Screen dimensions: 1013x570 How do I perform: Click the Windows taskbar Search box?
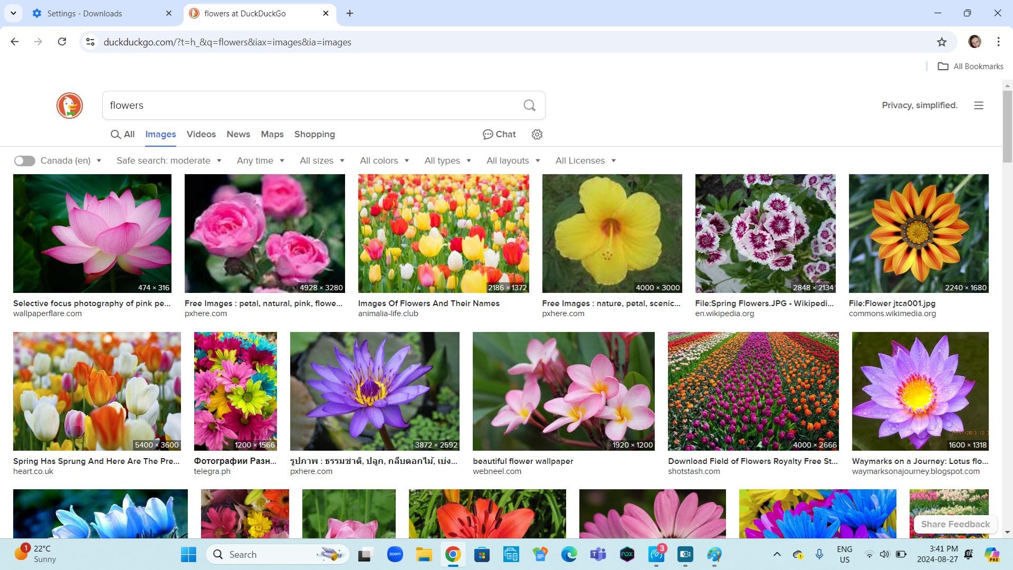click(278, 555)
